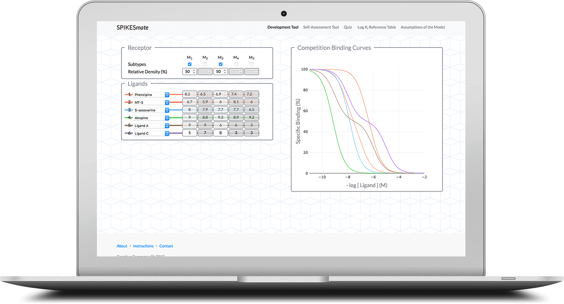Open the Pirenzipine ligand dropdown
Image resolution: width=564 pixels, height=304 pixels.
click(x=167, y=95)
